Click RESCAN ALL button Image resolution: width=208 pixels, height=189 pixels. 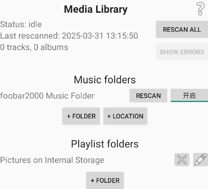point(182,29)
